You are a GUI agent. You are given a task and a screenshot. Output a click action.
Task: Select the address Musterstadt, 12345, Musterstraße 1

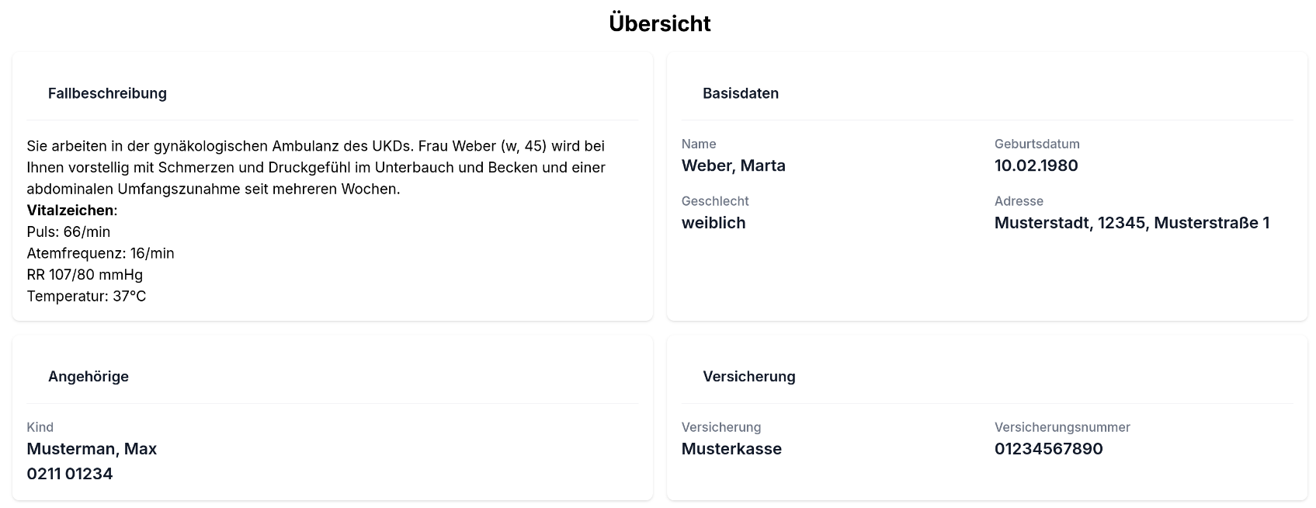click(1131, 223)
